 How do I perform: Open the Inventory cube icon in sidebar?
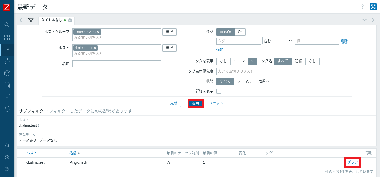[x=7, y=73]
